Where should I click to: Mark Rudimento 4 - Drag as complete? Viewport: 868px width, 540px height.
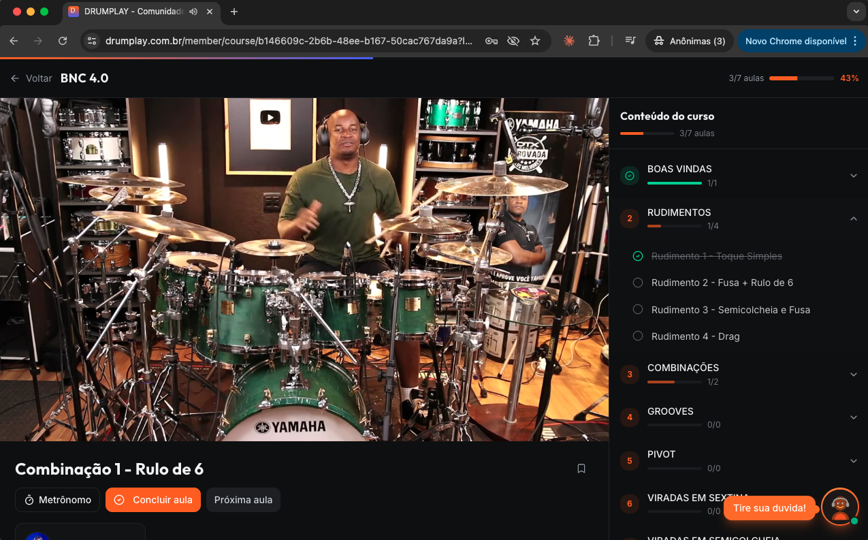(638, 336)
